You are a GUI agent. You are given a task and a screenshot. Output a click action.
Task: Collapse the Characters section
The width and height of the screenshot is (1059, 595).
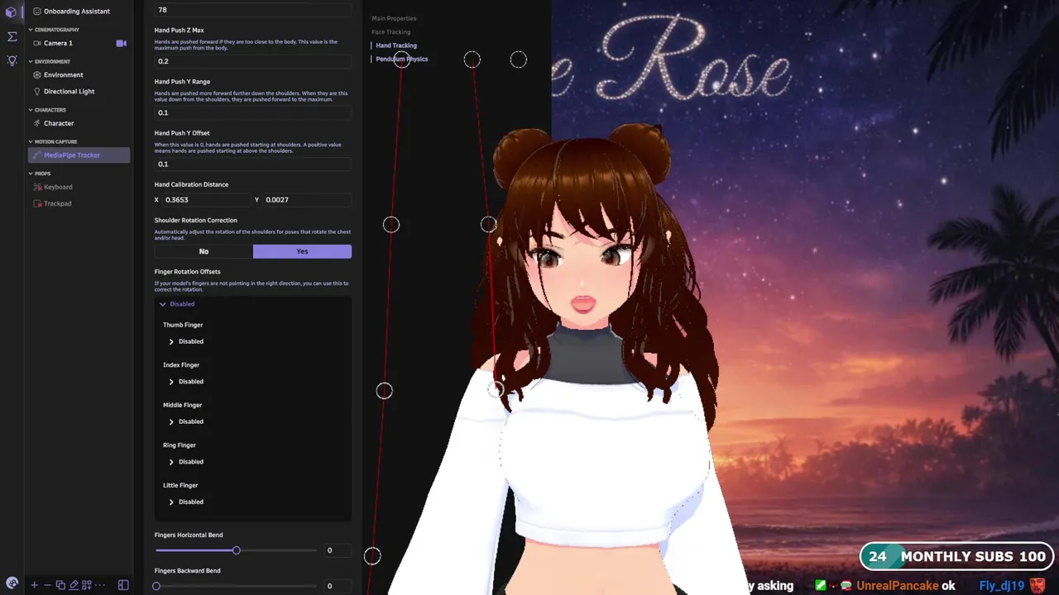point(48,110)
